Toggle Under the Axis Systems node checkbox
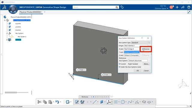192x108 pixels. click(120, 67)
